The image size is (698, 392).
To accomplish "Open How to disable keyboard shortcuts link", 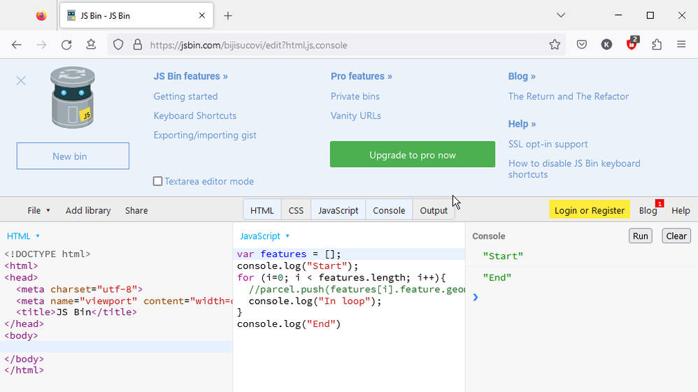I will coord(574,169).
